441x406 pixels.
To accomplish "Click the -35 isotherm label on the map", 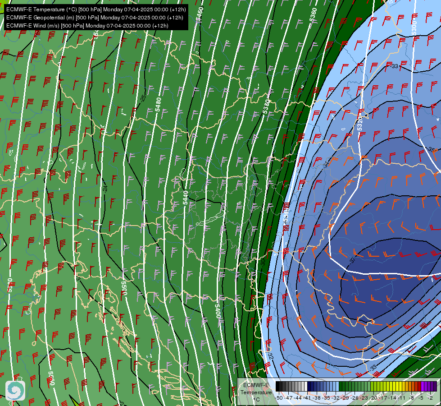I will 430,149.
